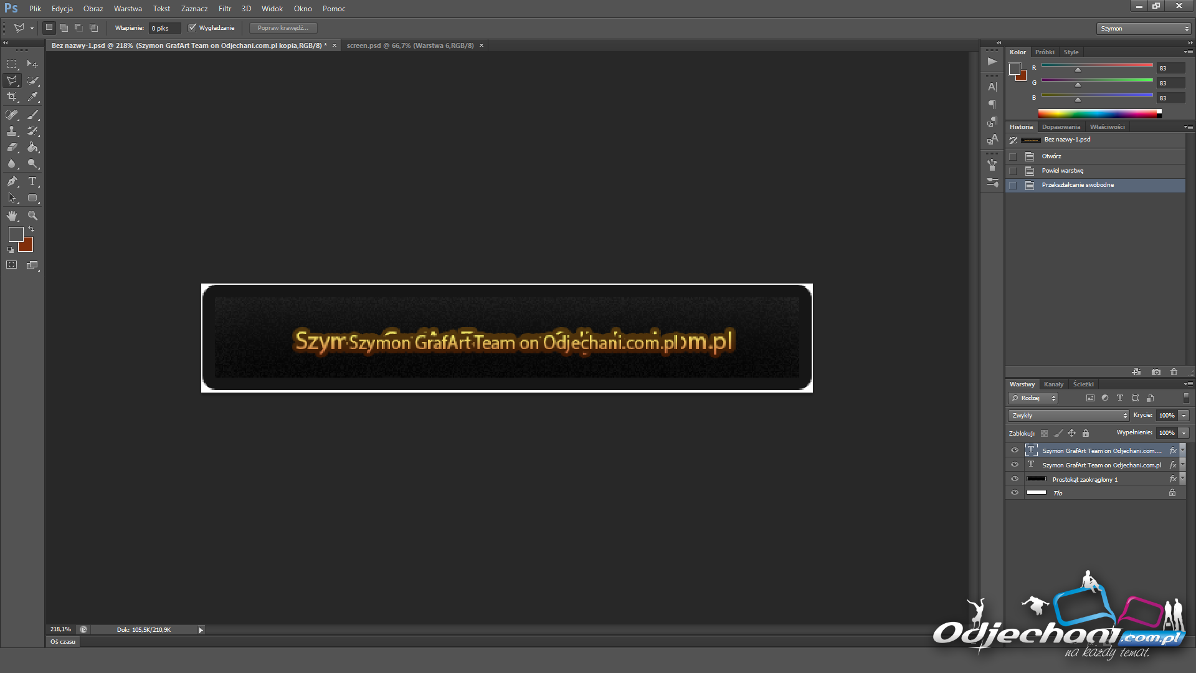
Task: Select the Paint Bucket tool
Action: 32,147
